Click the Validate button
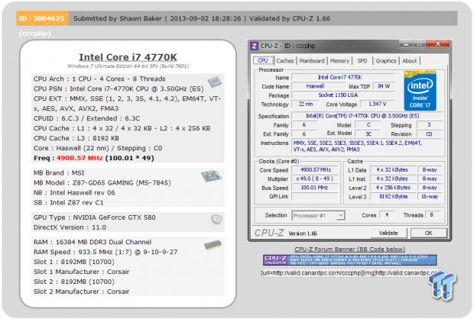474x319 pixels. [x=388, y=233]
